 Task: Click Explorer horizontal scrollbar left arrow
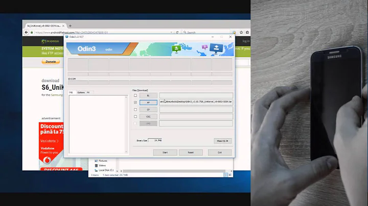click(x=121, y=171)
